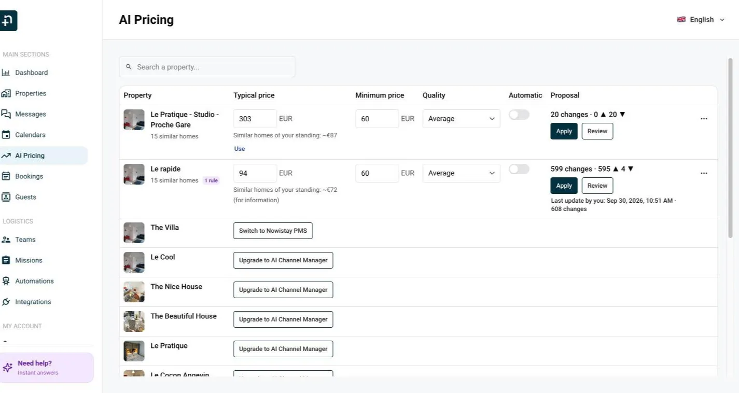Click the Missions clipboard icon

6,260
